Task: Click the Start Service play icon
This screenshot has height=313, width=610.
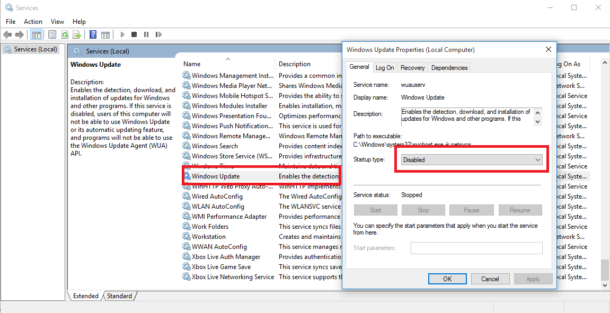Action: tap(122, 34)
